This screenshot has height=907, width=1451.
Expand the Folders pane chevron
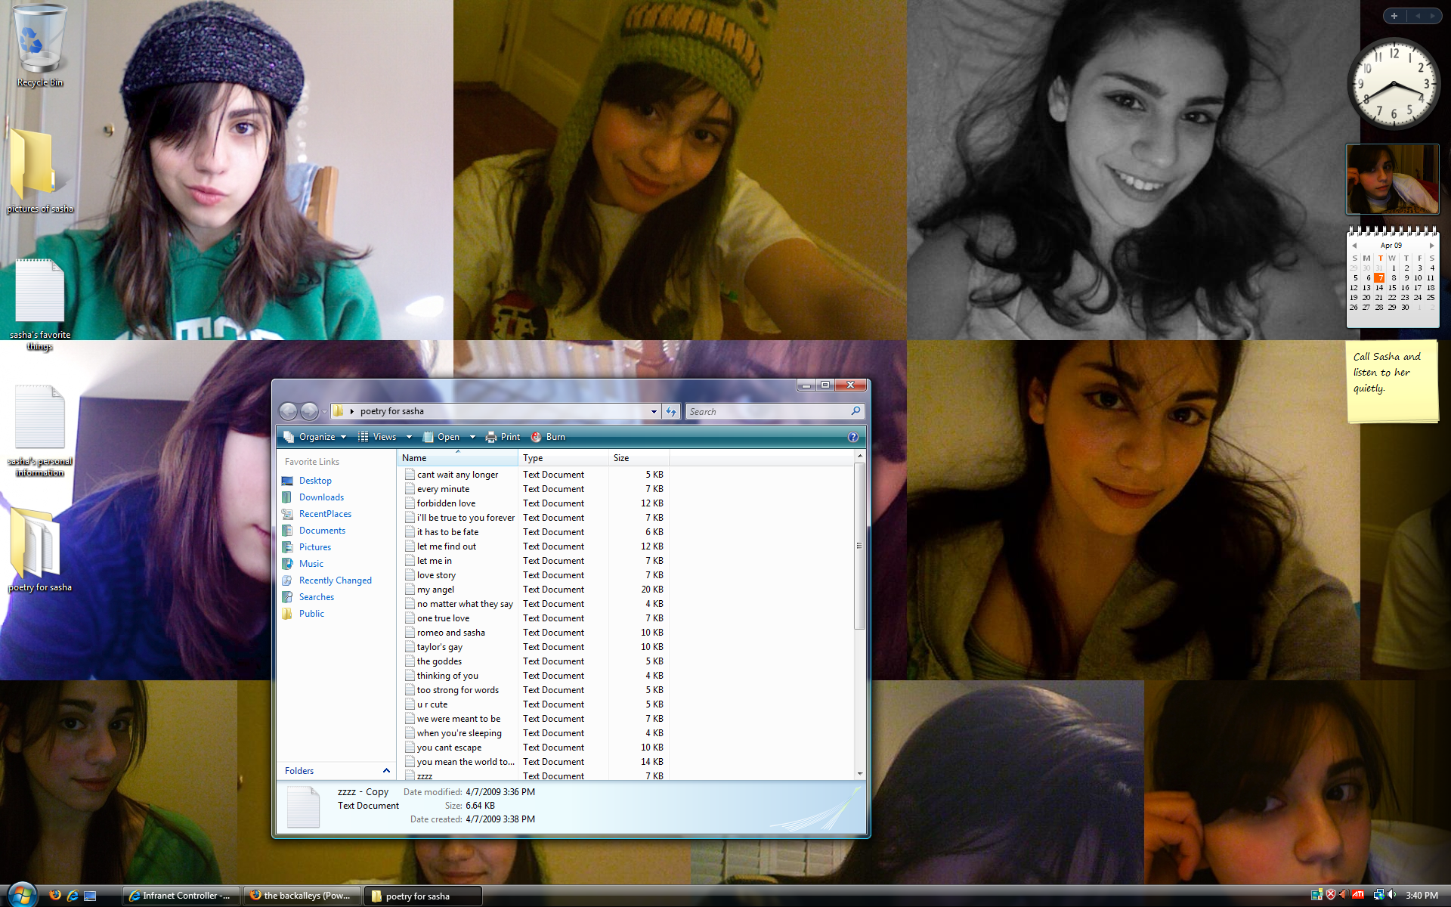(386, 771)
